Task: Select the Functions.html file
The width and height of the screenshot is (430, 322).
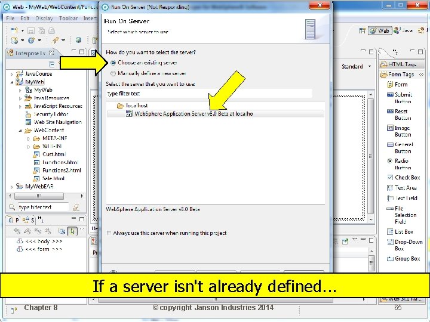Action: (x=60, y=162)
